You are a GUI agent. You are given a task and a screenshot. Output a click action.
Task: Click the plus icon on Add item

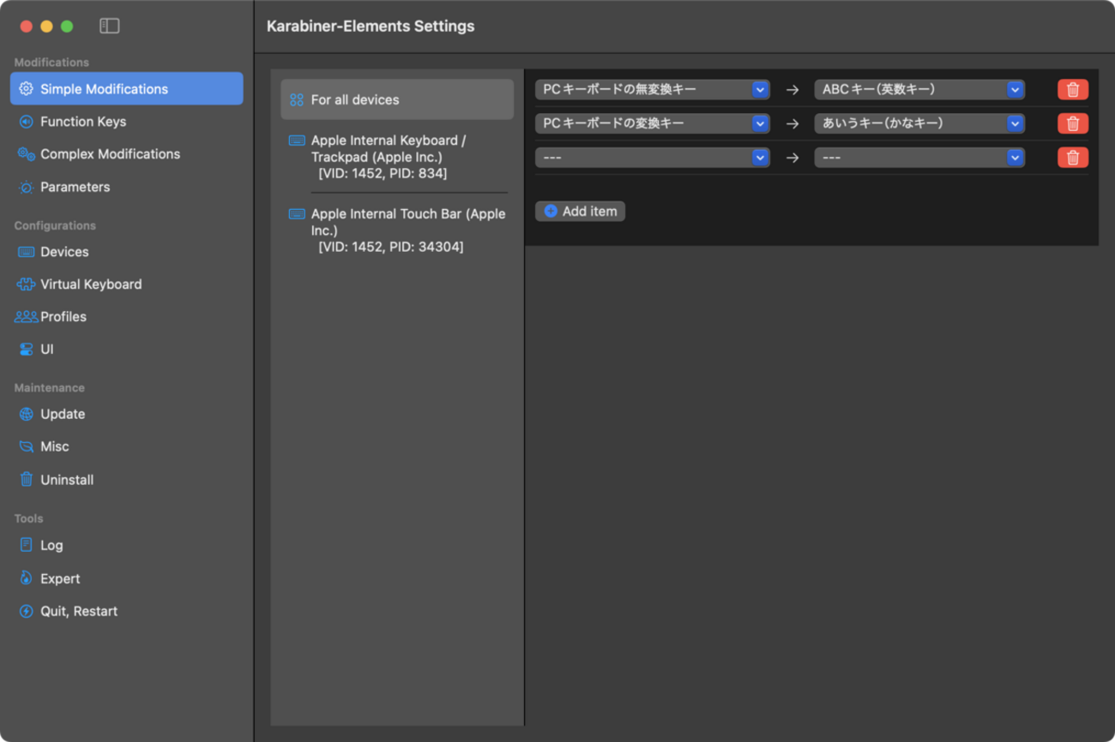(551, 212)
